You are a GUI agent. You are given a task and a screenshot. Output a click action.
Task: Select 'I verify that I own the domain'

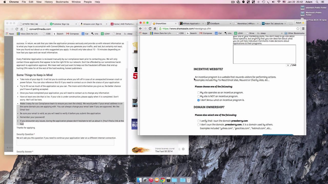click(198, 121)
